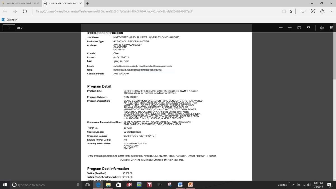The height and width of the screenshot is (189, 336).
Task: Open Task View on the taskbar
Action: click(x=87, y=185)
